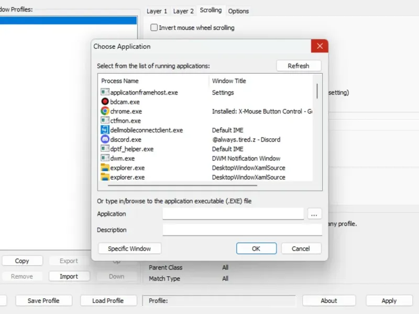The width and height of the screenshot is (419, 314).
Task: Select the chrome.exe entry
Action: [126, 111]
